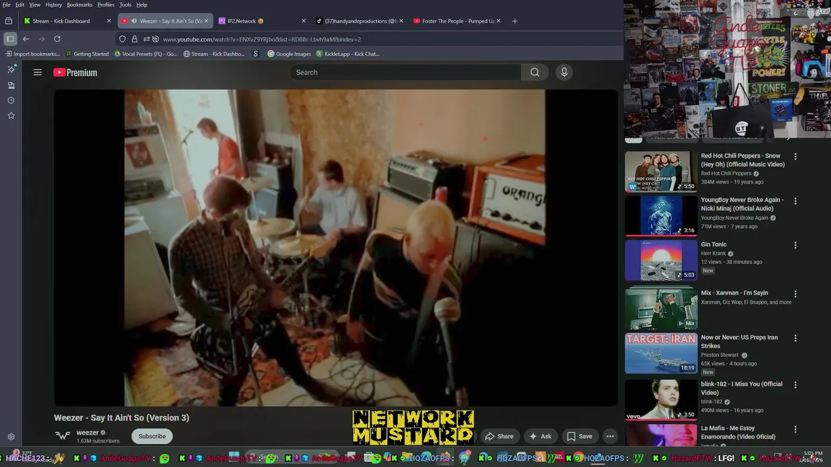Start voice search with the microphone icon
Viewport: 831px width, 467px height.
tap(564, 73)
